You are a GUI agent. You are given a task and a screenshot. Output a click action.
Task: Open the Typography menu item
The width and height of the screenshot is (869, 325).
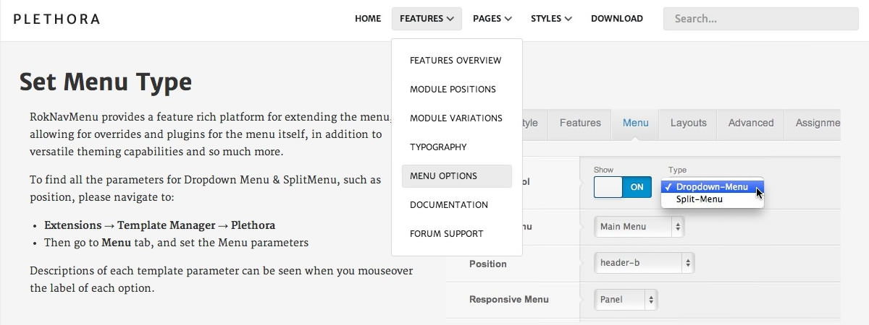pos(438,147)
